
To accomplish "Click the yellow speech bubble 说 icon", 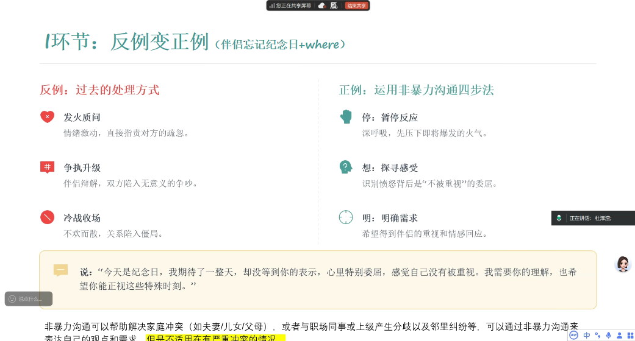I will pos(60,270).
